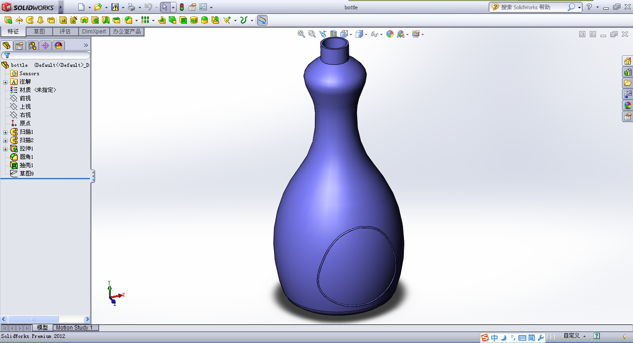Expand the 扫描1 feature node

[x=5, y=132]
